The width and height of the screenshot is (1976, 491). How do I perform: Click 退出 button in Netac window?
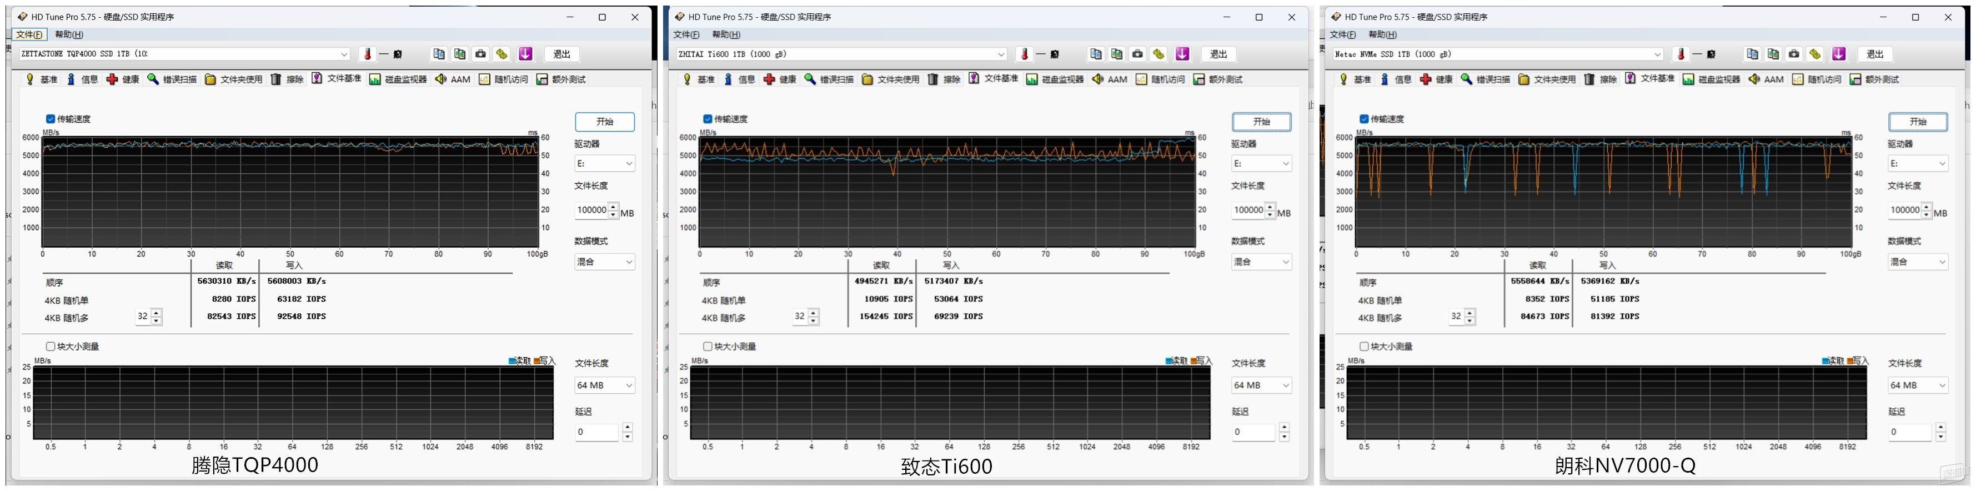(1875, 54)
